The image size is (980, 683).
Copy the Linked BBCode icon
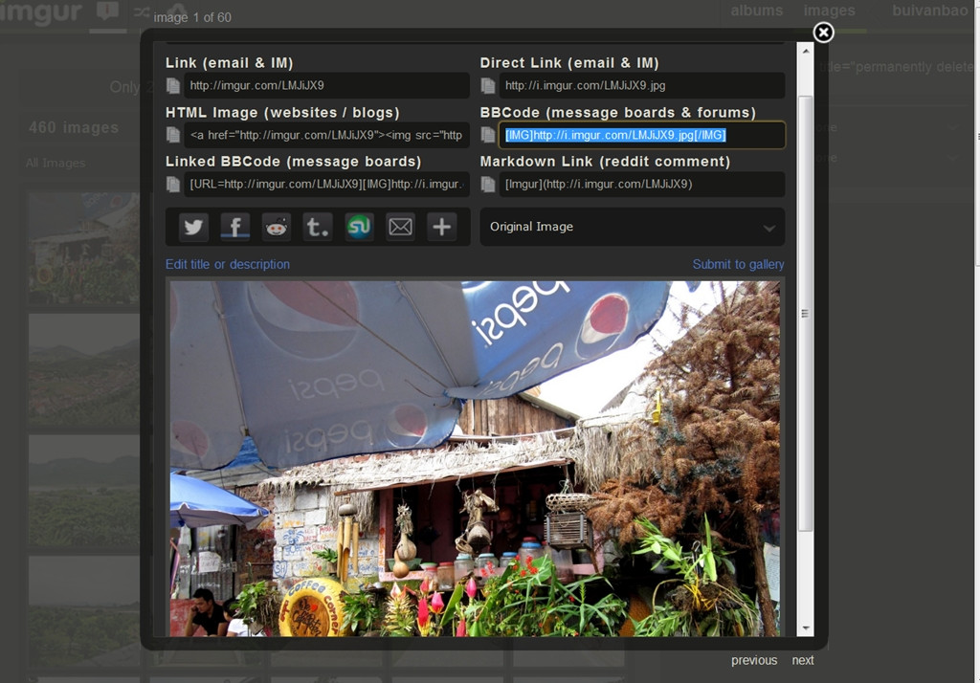point(173,185)
